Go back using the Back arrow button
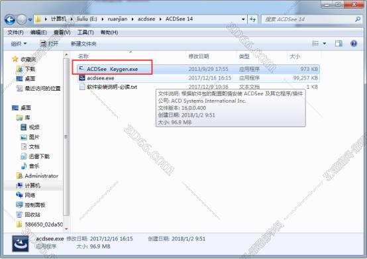The width and height of the screenshot is (367, 259). 10,20
